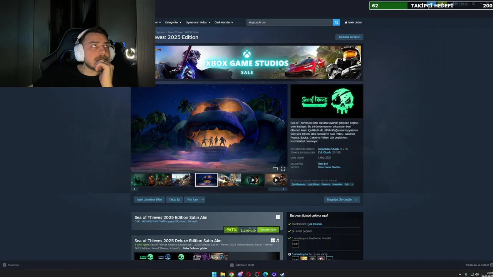Open Opera browser from the taskbar
This screenshot has height=277, width=493.
[248, 274]
